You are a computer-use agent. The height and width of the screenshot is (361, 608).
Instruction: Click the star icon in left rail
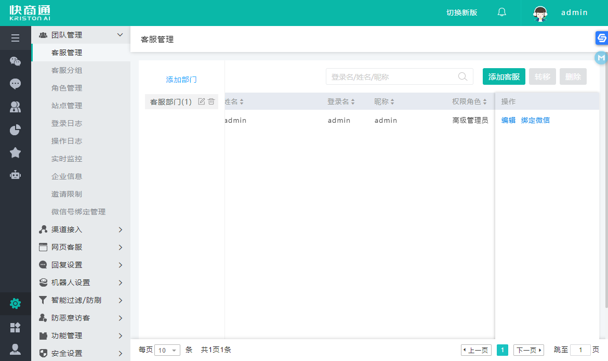click(15, 152)
